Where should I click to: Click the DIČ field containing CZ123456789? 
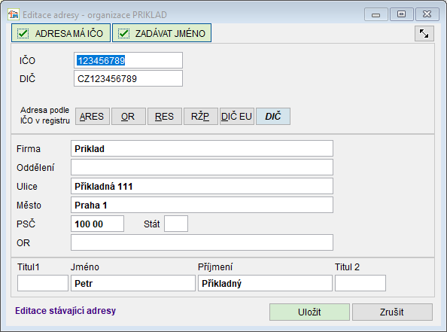click(x=128, y=78)
